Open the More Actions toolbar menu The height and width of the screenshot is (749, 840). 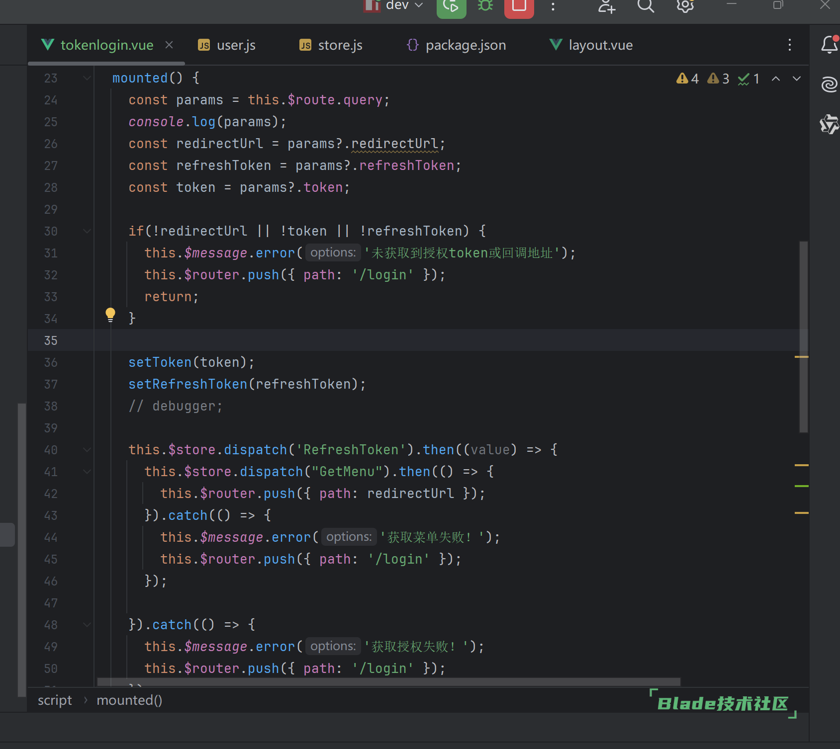[553, 6]
